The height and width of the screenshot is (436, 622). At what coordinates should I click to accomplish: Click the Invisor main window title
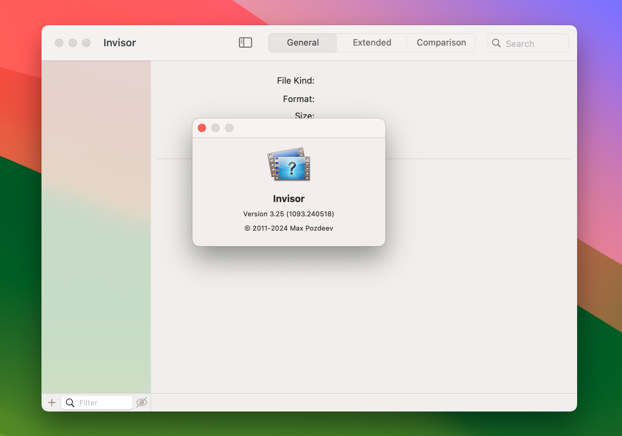click(120, 43)
